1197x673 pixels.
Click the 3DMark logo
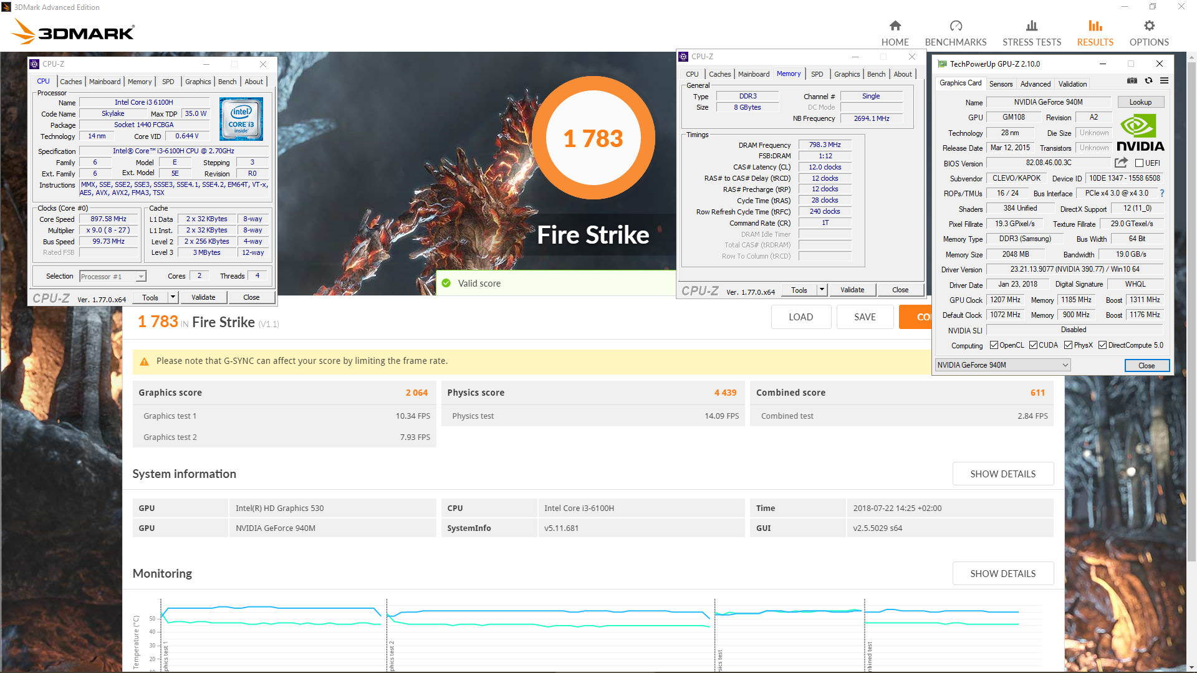[74, 31]
